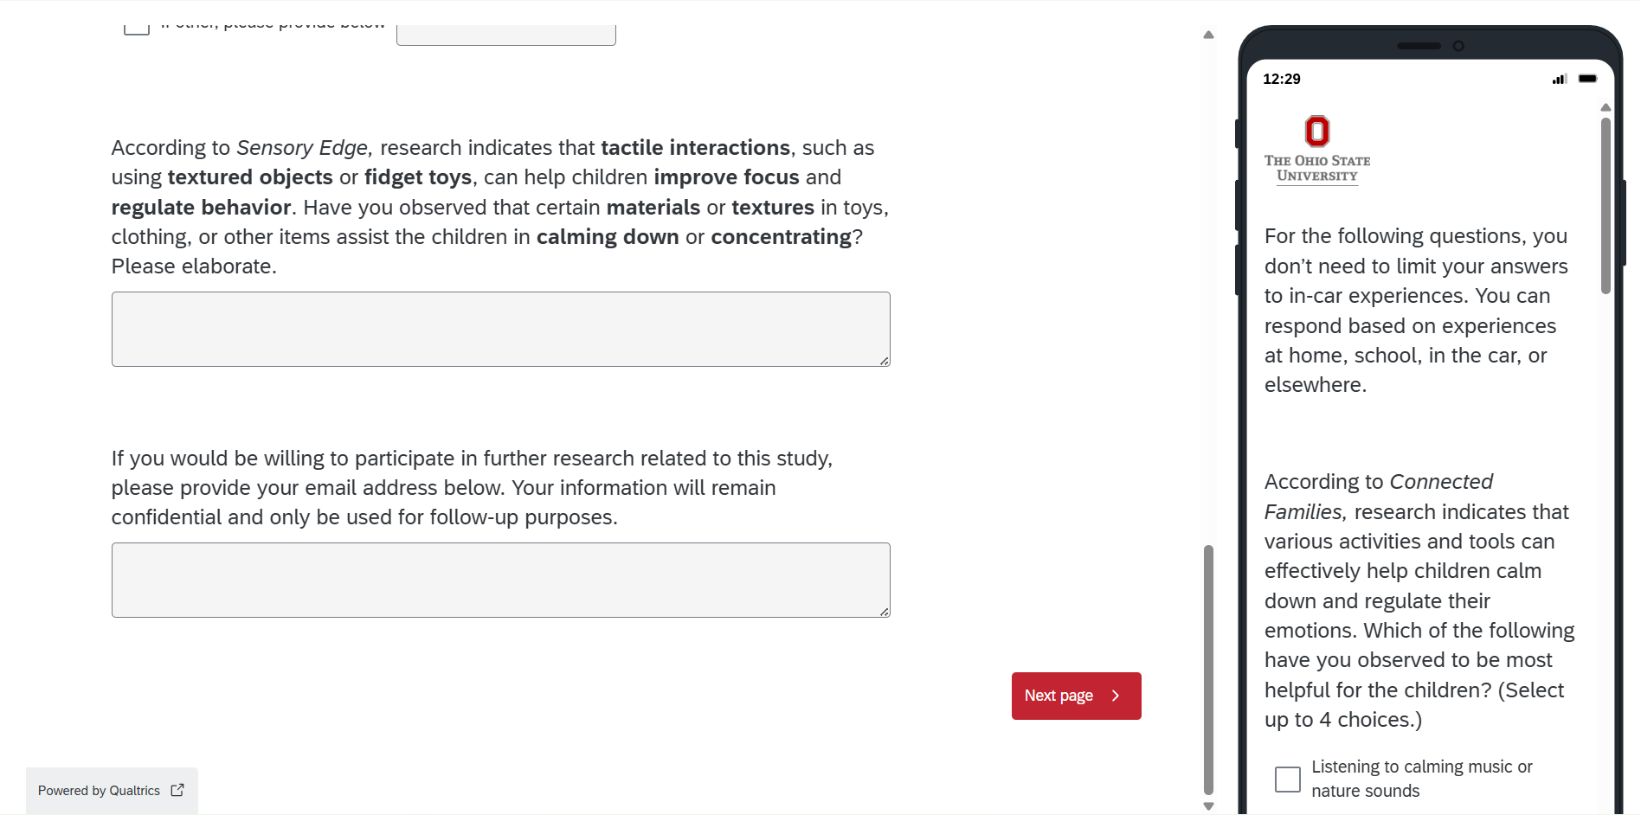Click the resize handle of the tactile interactions textbox

coord(884,361)
